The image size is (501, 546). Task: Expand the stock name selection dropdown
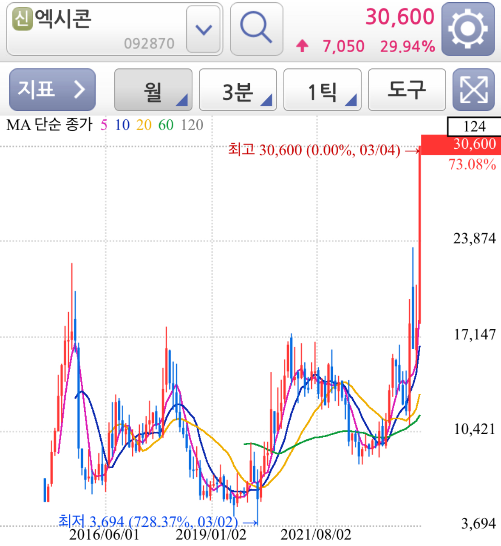[x=204, y=29]
